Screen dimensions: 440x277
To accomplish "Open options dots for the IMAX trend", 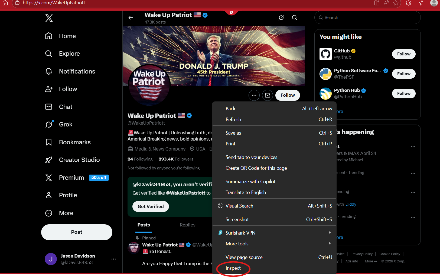I will coord(413,146).
